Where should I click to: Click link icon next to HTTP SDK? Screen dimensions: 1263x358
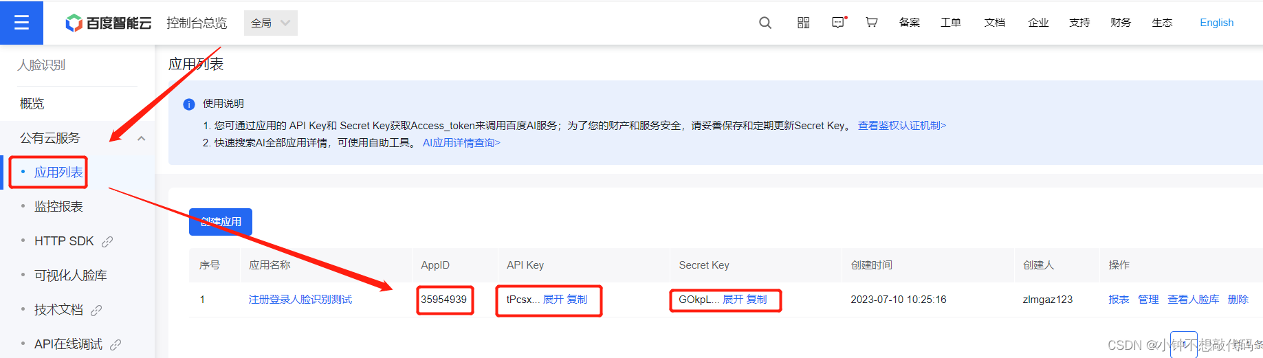(x=107, y=241)
